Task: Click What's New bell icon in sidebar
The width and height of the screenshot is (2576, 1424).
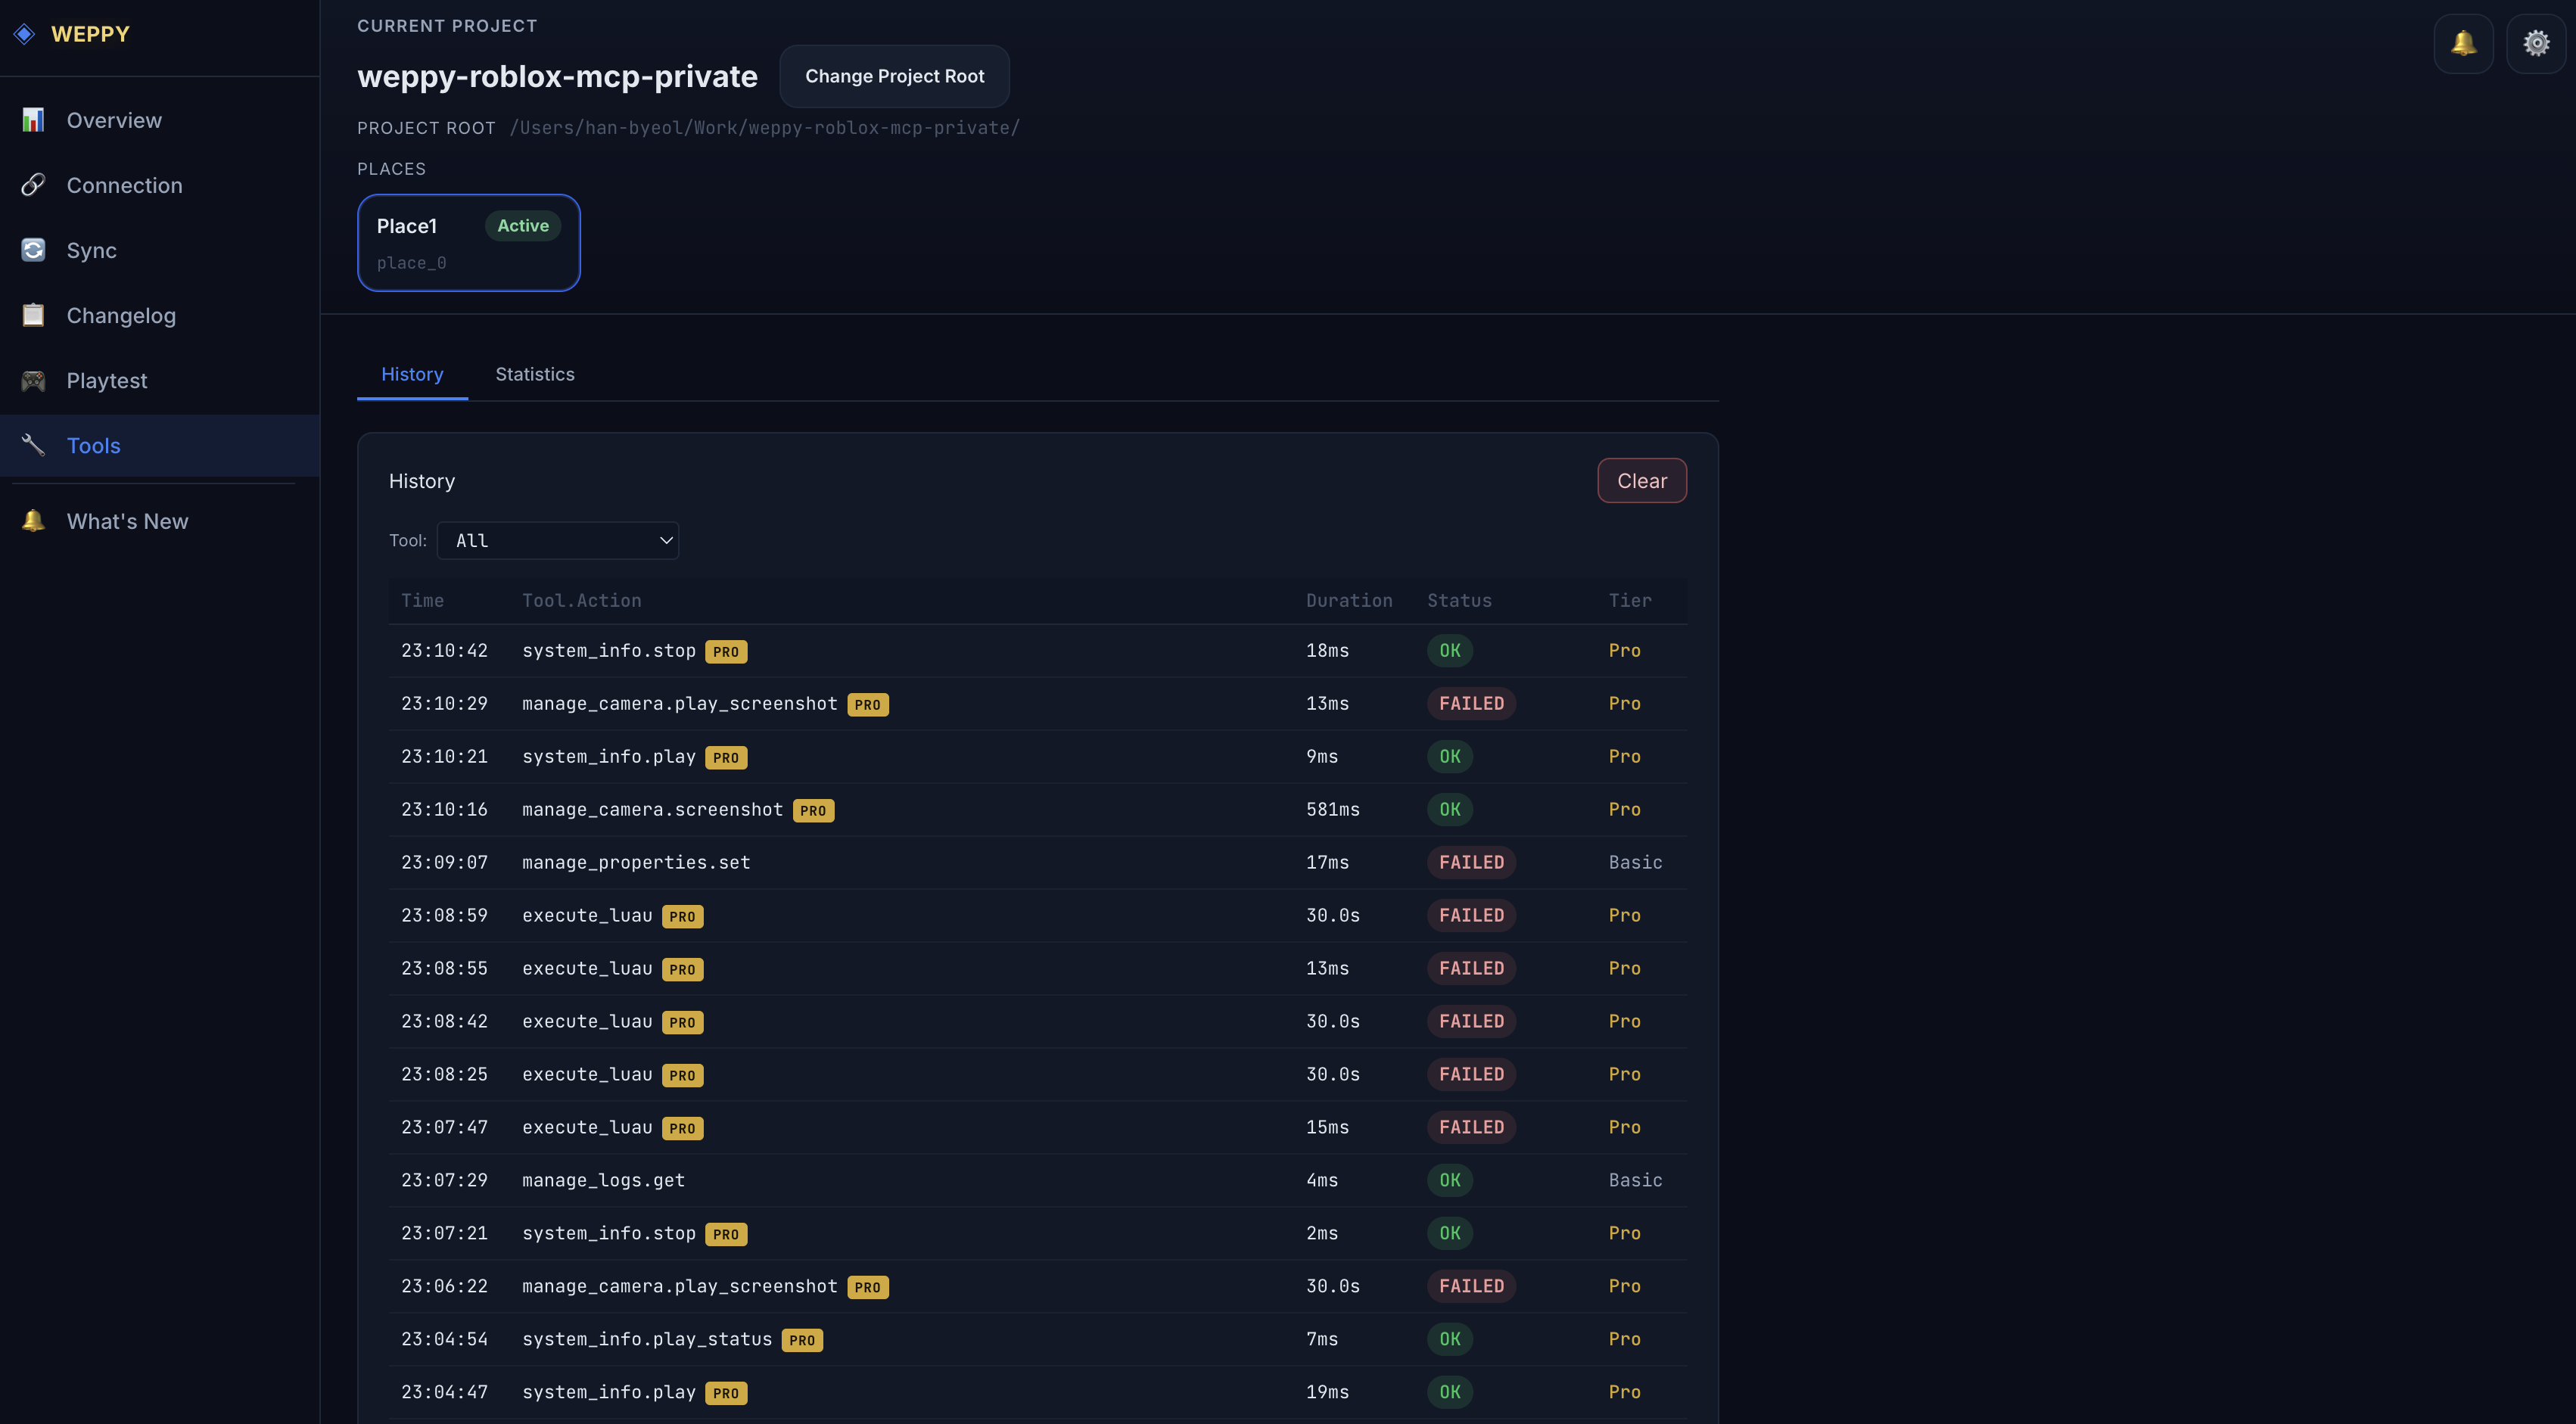Action: (x=33, y=521)
